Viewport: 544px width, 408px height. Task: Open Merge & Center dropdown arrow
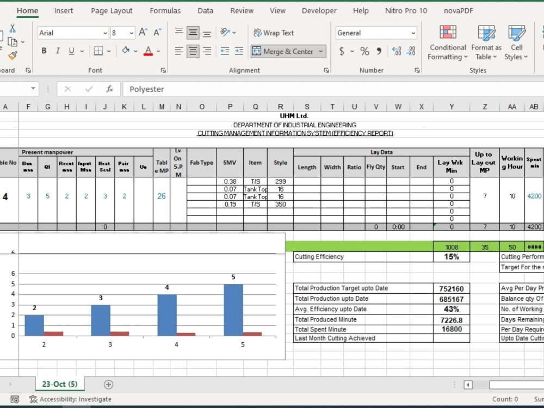pos(321,51)
